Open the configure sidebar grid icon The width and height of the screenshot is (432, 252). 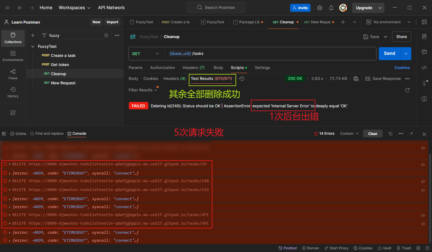[13, 113]
